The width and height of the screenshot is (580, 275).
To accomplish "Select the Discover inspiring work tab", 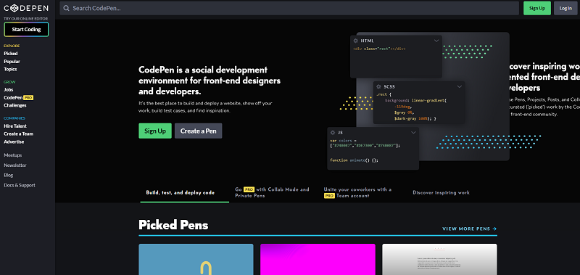I will coord(442,192).
